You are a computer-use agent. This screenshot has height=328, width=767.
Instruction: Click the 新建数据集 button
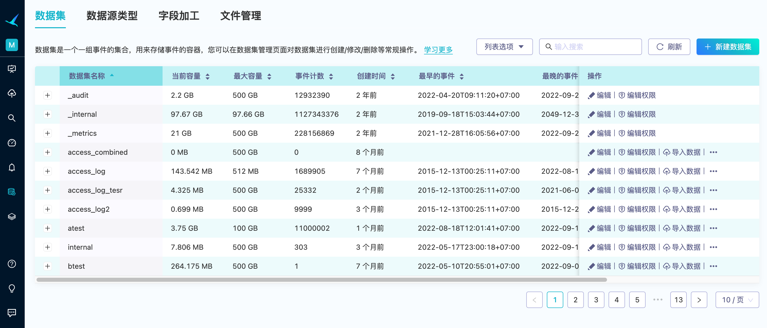pyautogui.click(x=728, y=47)
